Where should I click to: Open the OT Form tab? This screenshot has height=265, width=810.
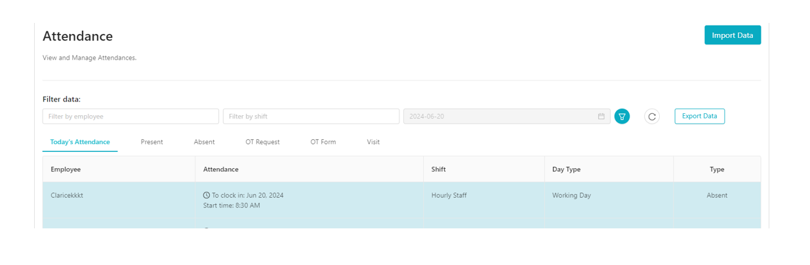pos(323,142)
